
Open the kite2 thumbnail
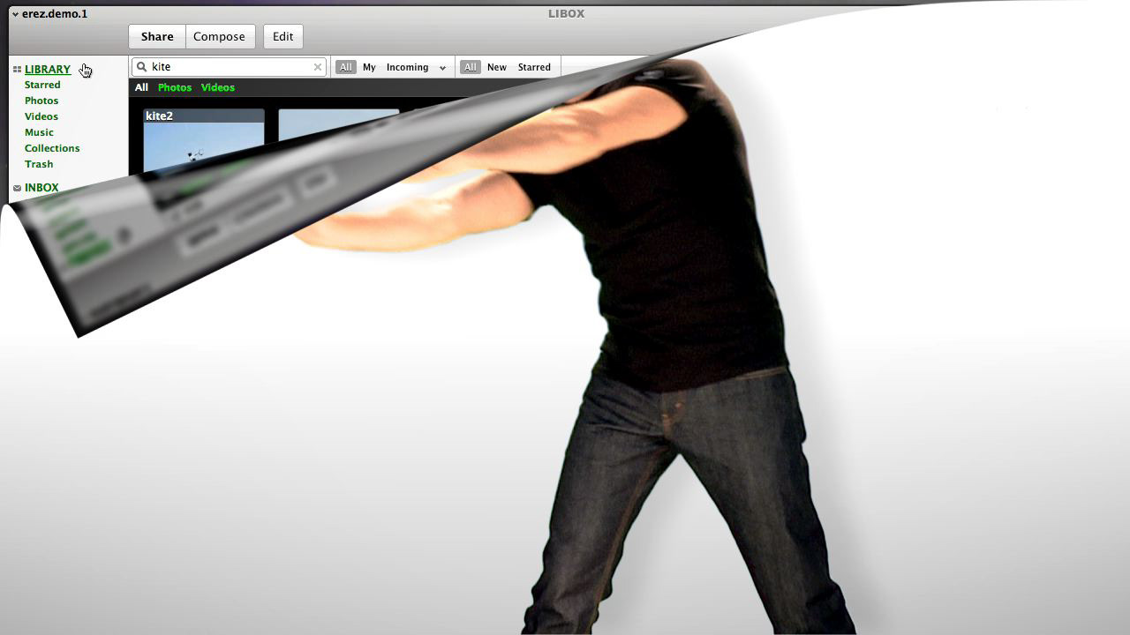coord(204,141)
